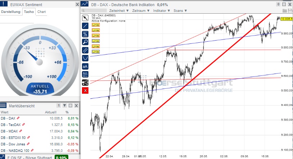Screen dimensions: 293x159
Task: Click the 17.004,0 MDAX value
Action: (x=56, y=131)
